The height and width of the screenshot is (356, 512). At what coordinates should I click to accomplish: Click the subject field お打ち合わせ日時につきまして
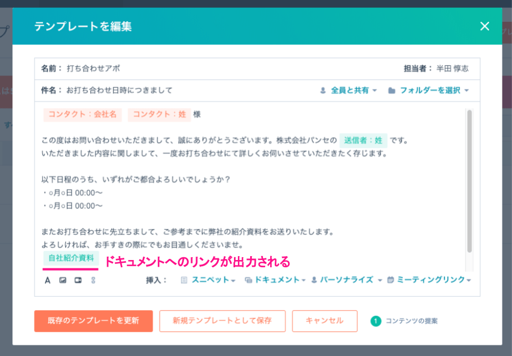[119, 90]
